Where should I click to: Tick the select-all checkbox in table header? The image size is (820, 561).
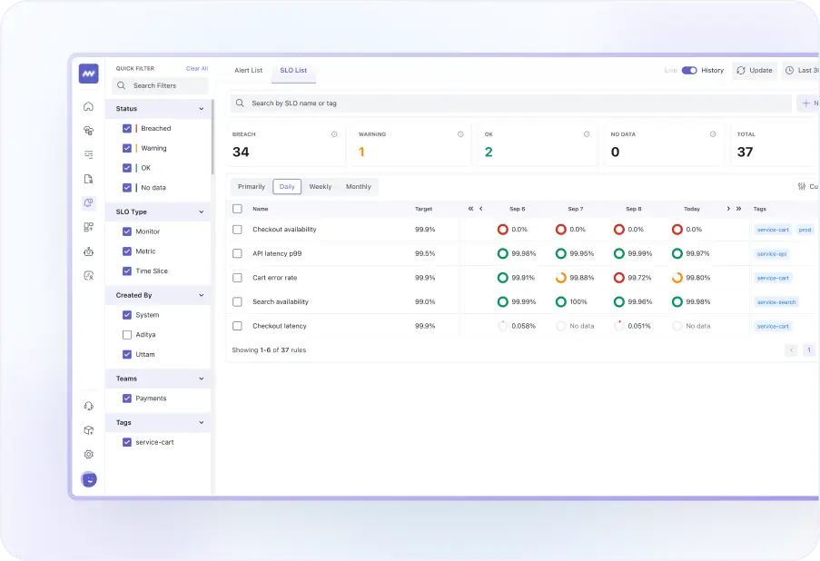[x=237, y=209]
